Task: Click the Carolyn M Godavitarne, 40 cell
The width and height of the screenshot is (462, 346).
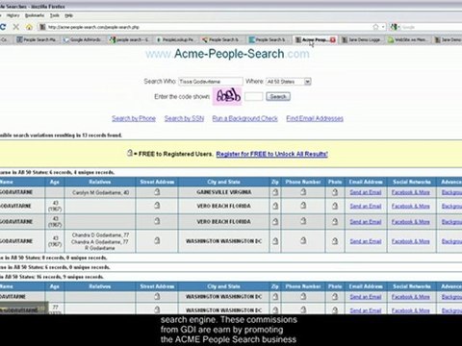Action: pyautogui.click(x=100, y=192)
